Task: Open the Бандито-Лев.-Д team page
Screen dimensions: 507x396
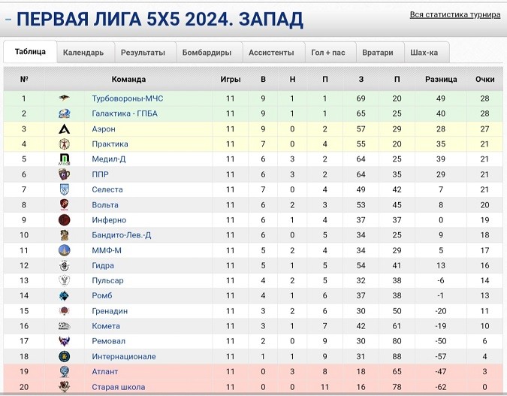Action: [121, 235]
